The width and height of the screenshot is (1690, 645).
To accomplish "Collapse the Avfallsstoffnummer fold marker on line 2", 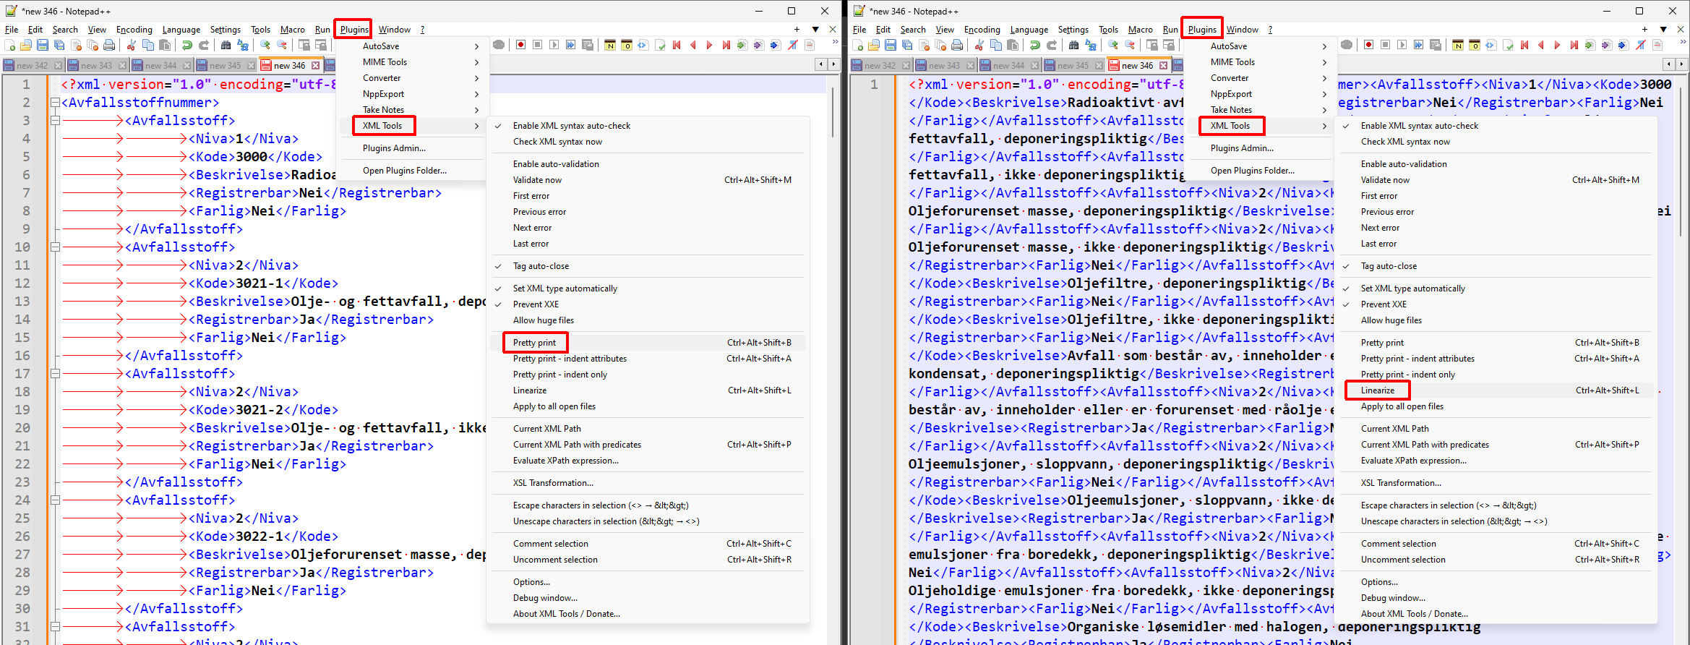I will tap(55, 103).
